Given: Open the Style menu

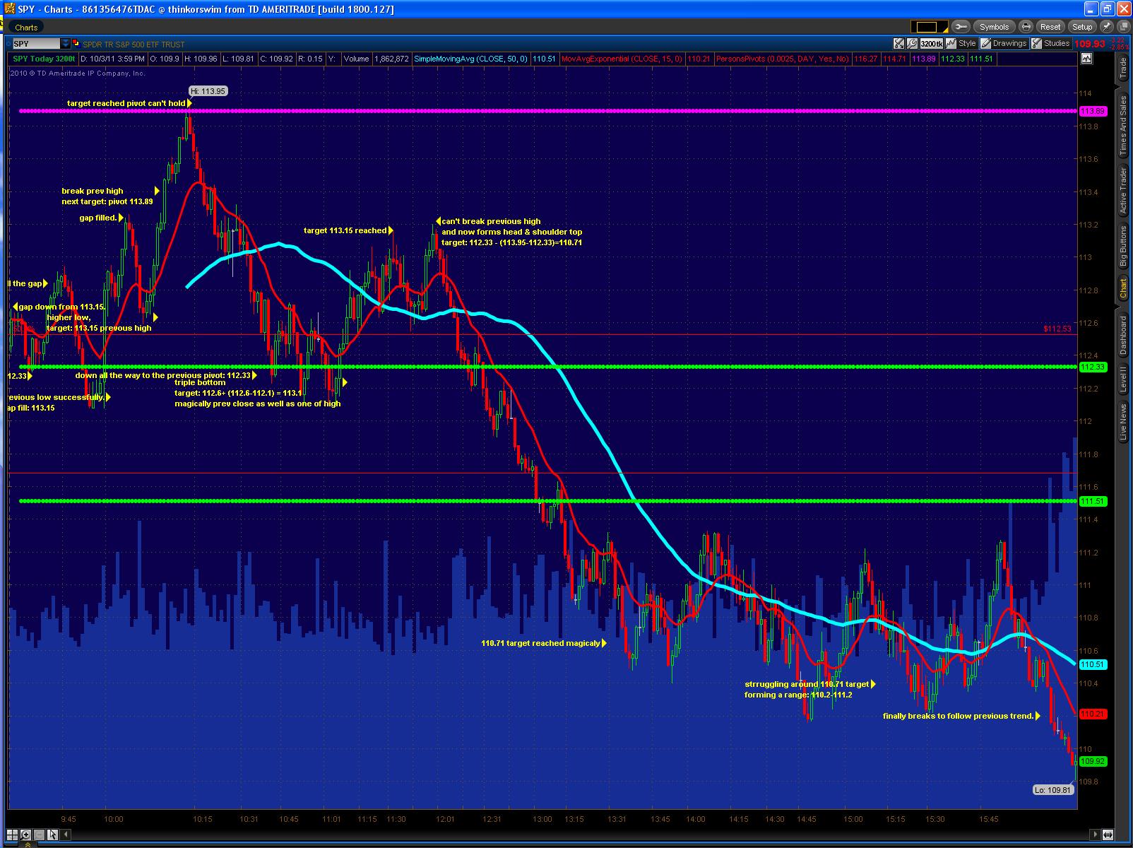Looking at the screenshot, I should click(x=961, y=43).
